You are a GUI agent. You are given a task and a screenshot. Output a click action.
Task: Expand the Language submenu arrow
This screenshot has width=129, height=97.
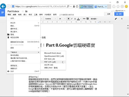click(x=38, y=48)
